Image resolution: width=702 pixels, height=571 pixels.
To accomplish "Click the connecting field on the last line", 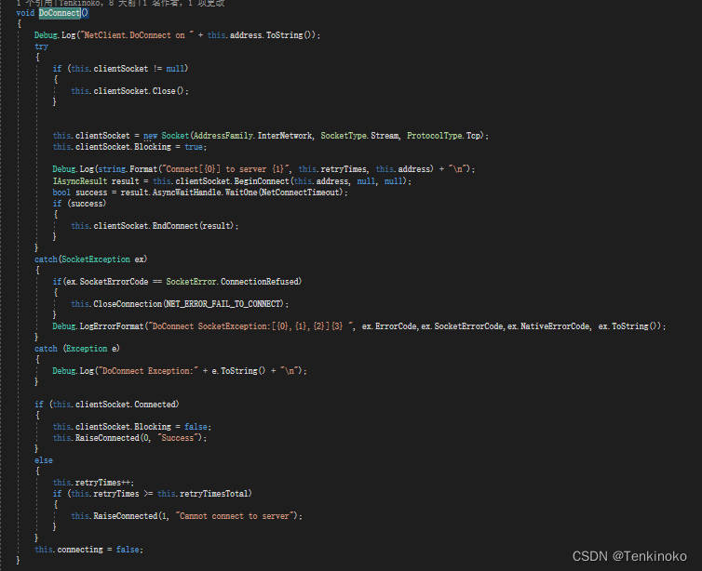I will tap(80, 550).
